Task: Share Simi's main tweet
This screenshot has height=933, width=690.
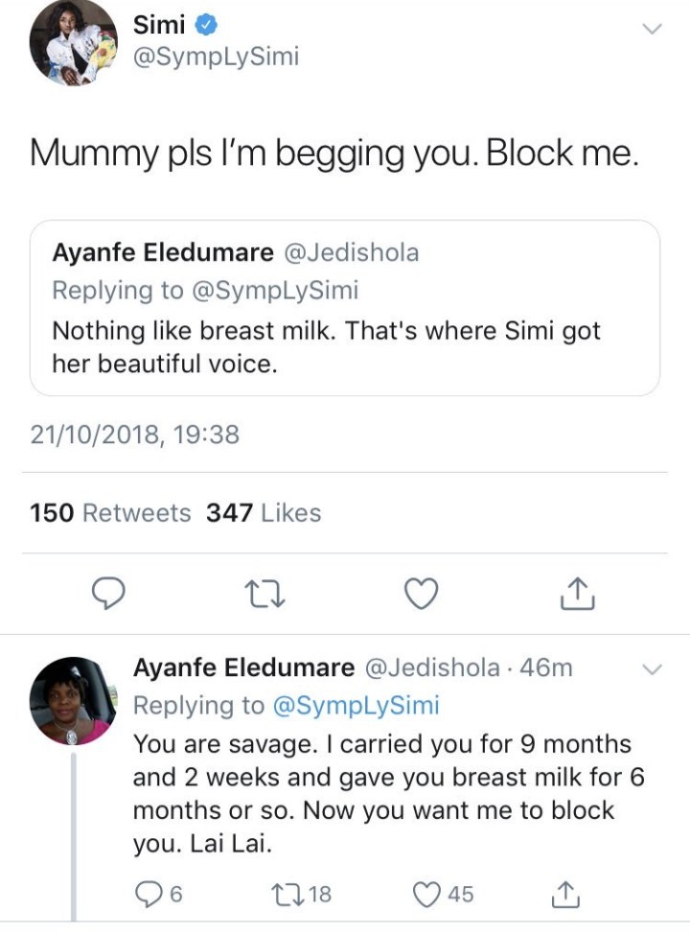Action: [x=577, y=595]
